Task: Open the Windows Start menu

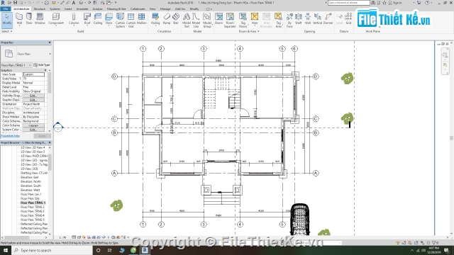Action: [x=6, y=250]
